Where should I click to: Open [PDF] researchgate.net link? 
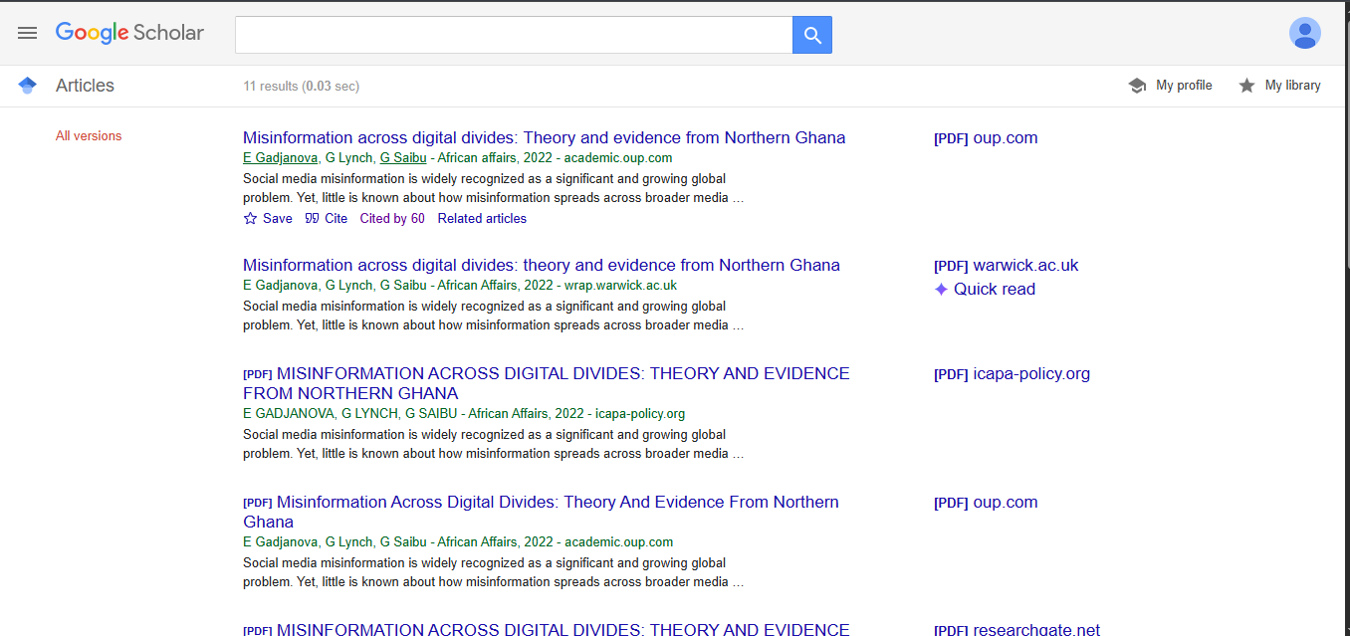[1016, 630]
